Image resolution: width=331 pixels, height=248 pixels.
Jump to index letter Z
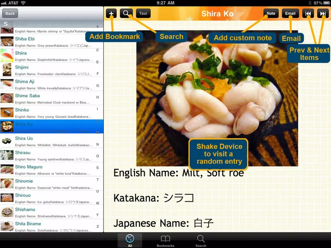[x=98, y=226]
